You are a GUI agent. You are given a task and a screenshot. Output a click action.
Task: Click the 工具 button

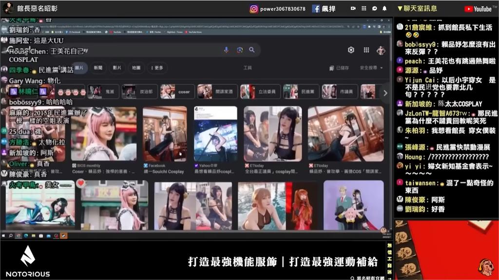(248, 68)
